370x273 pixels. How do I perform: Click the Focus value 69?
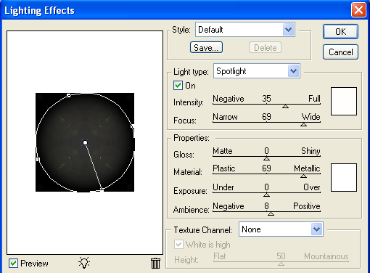266,117
